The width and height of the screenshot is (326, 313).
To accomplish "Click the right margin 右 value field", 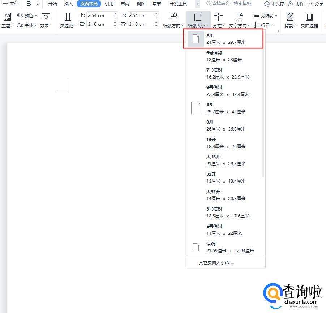I will tap(141, 24).
